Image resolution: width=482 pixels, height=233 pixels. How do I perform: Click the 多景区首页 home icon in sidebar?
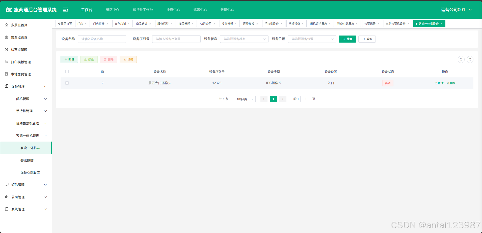pyautogui.click(x=7, y=25)
